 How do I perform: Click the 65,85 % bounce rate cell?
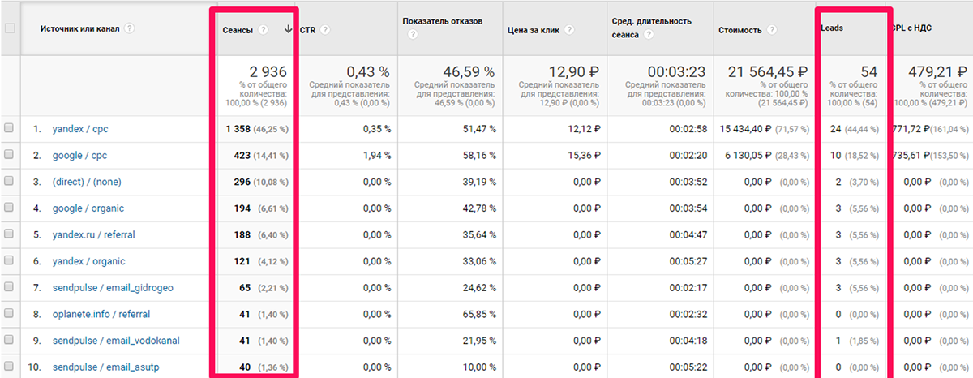(479, 314)
